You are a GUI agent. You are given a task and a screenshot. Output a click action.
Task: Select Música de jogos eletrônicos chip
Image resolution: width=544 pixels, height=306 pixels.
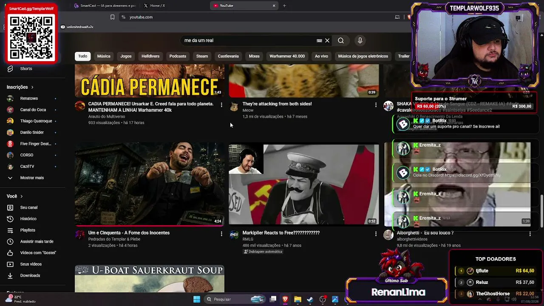pyautogui.click(x=363, y=56)
